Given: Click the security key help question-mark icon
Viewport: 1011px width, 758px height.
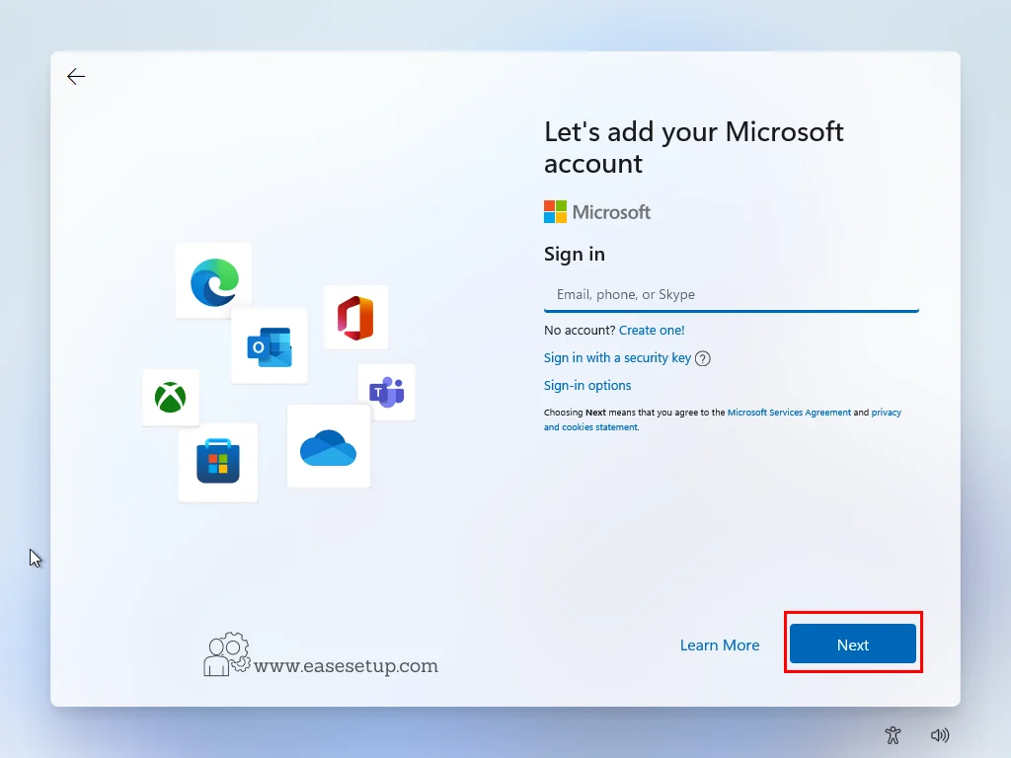Looking at the screenshot, I should click(x=703, y=358).
